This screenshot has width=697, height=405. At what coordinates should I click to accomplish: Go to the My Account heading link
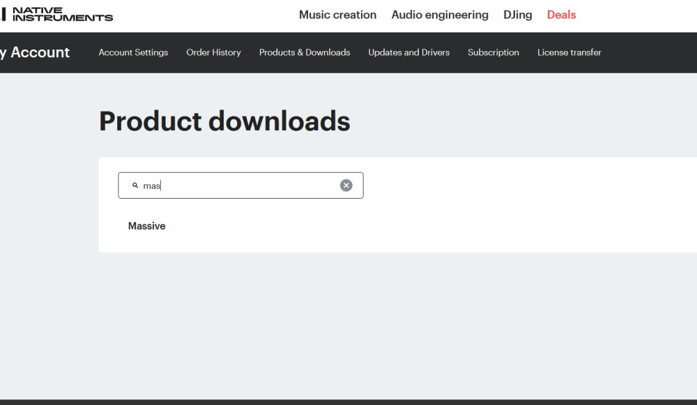pyautogui.click(x=35, y=52)
